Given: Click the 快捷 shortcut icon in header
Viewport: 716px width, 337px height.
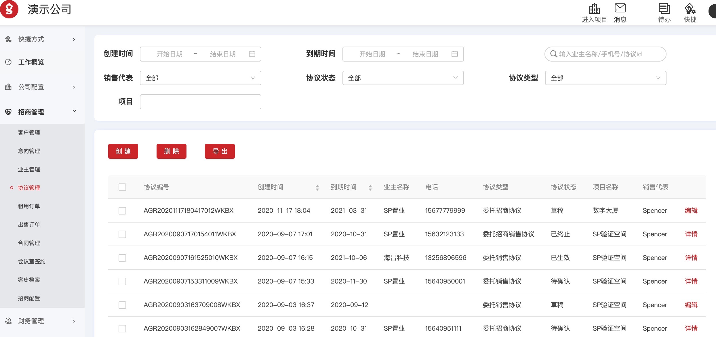Looking at the screenshot, I should click(690, 9).
